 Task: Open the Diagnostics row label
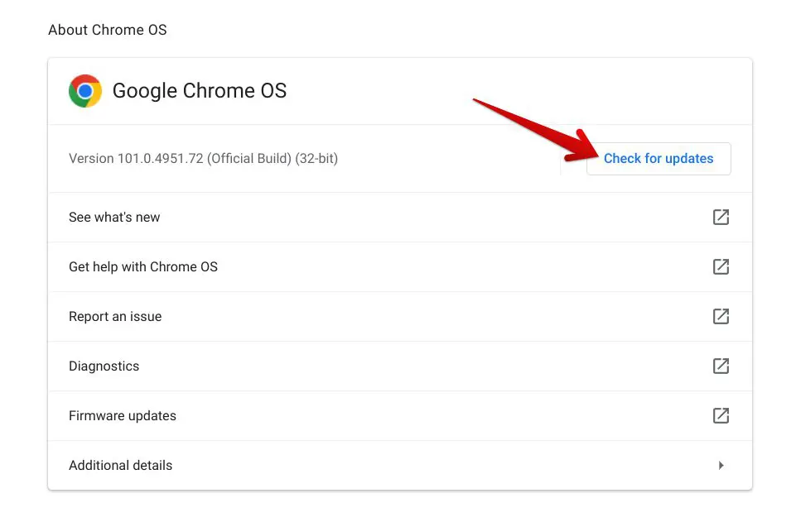[104, 366]
